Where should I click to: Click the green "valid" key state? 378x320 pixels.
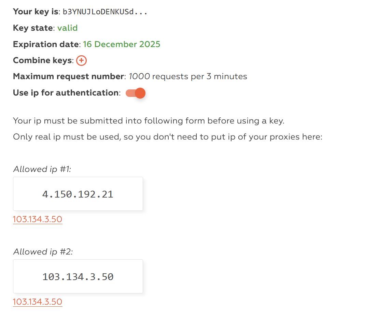[x=67, y=28]
